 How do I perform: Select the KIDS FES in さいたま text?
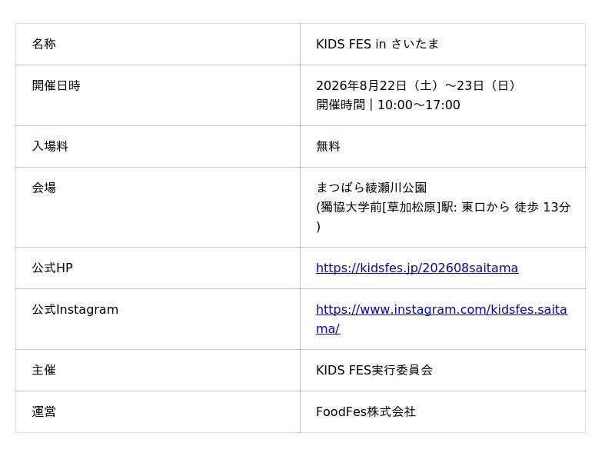pyautogui.click(x=377, y=44)
